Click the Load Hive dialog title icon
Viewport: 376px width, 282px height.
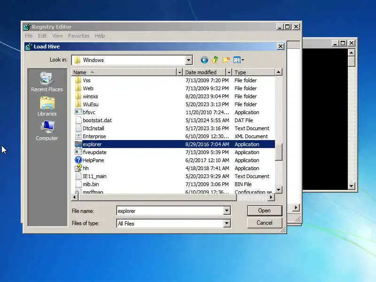point(29,46)
